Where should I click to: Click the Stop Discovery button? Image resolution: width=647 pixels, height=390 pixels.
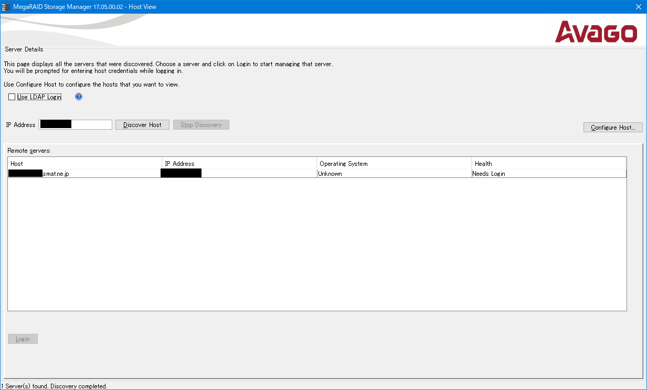(x=201, y=124)
